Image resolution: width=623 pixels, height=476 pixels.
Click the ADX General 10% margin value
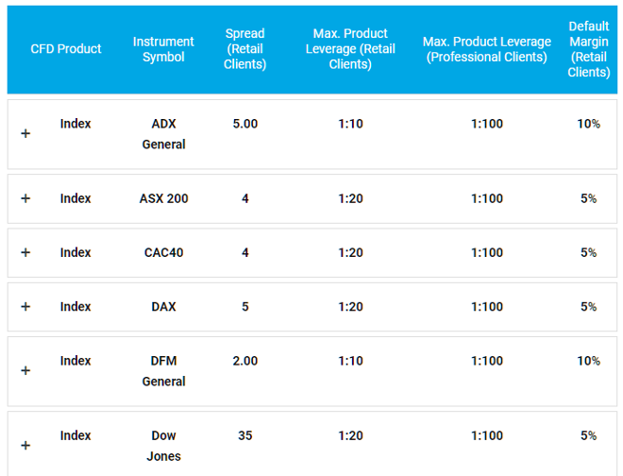pos(588,124)
